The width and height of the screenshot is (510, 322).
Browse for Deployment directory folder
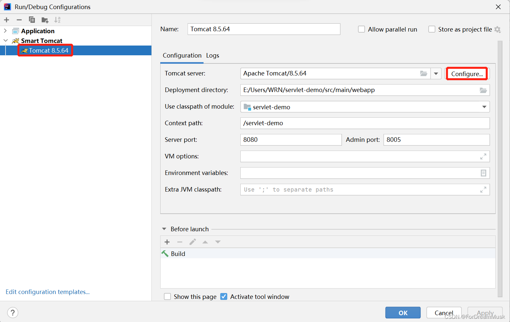pos(483,90)
